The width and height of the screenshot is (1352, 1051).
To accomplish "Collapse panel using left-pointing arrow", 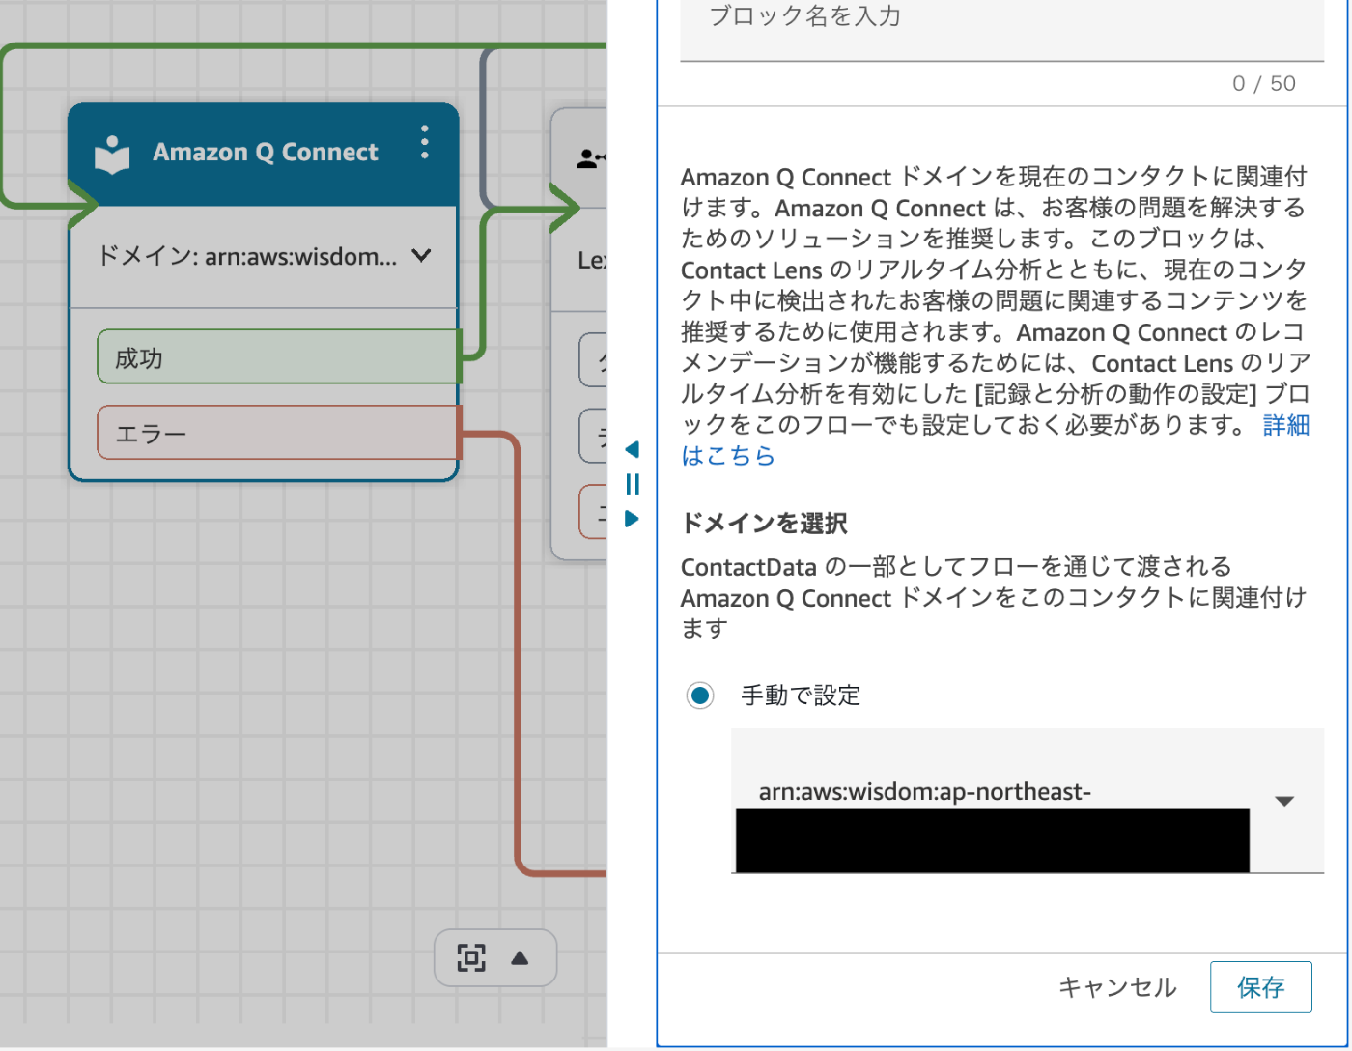I will coord(632,449).
